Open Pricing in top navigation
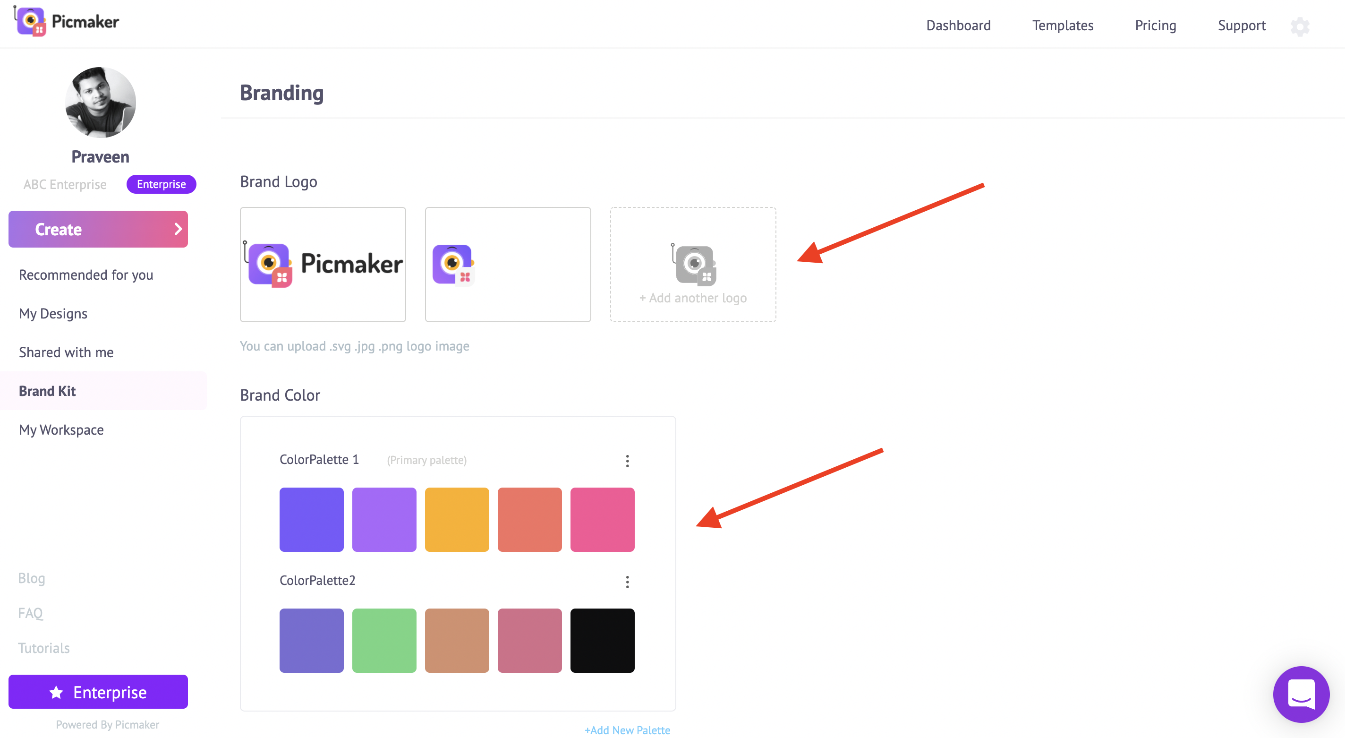Viewport: 1345px width, 738px height. [1155, 26]
